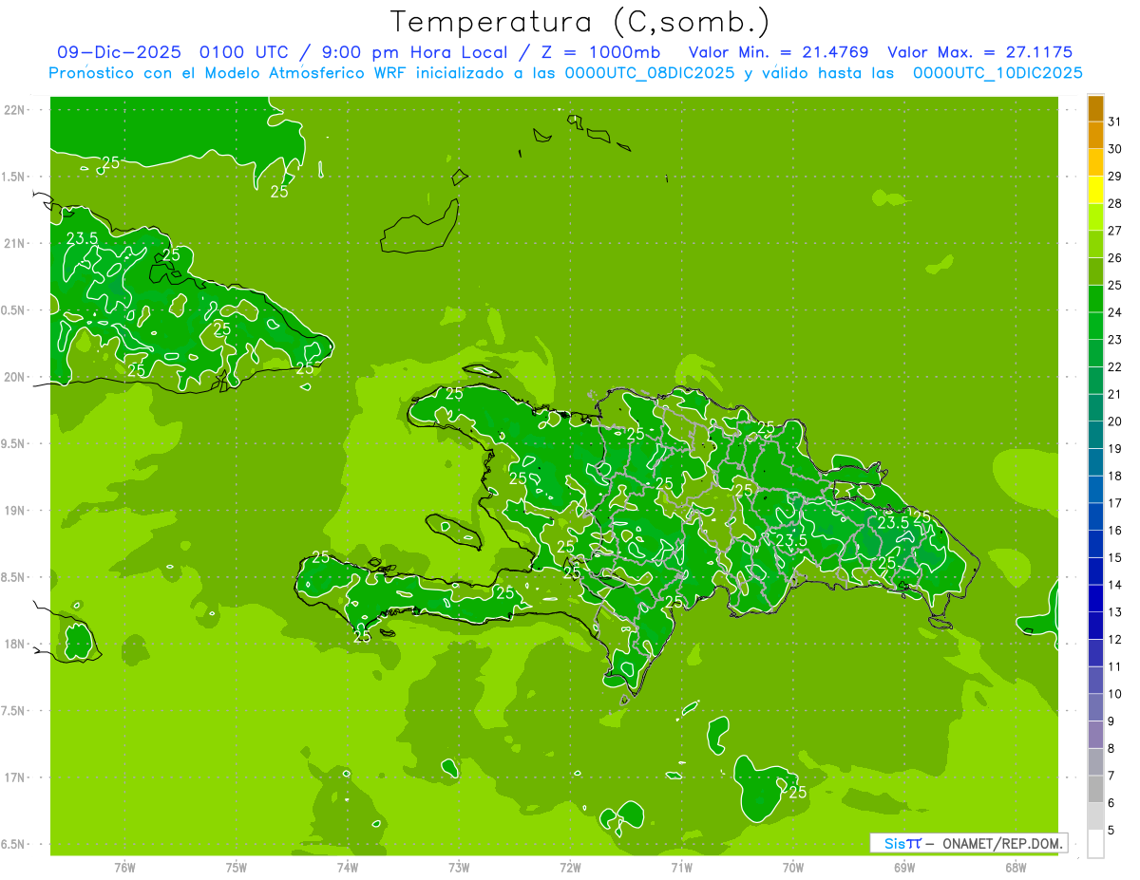Image resolution: width=1140 pixels, height=880 pixels.
Task: Click the "76W" longitude axis label
Action: coord(125,867)
